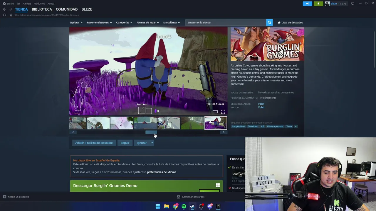Click the Terror tag
The height and width of the screenshot is (211, 376).
[x=289, y=127]
